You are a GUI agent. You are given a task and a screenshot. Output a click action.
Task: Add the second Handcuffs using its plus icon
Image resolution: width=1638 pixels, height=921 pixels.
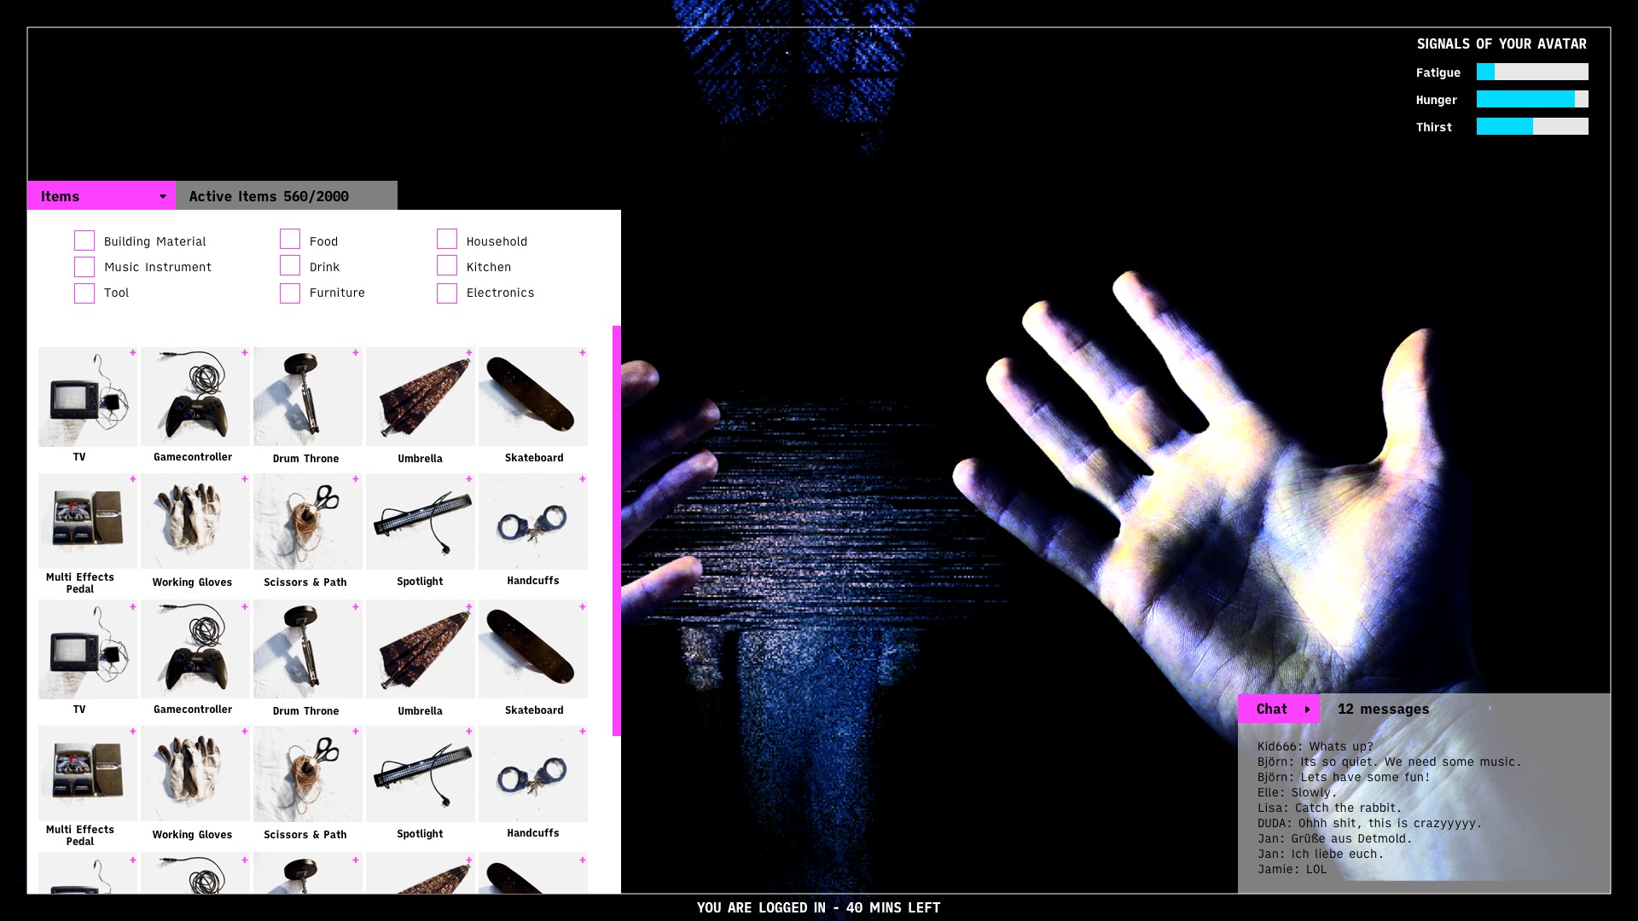point(583,731)
